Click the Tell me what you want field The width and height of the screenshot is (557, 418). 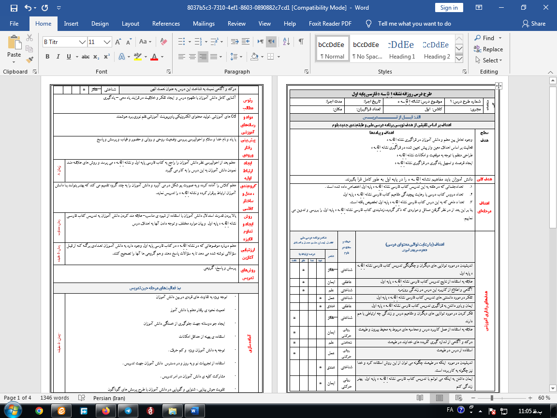[414, 24]
